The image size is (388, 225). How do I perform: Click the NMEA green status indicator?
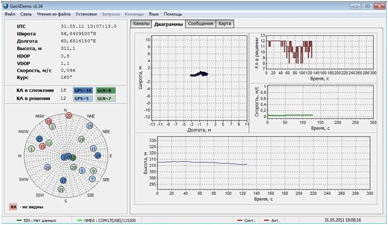point(80,220)
